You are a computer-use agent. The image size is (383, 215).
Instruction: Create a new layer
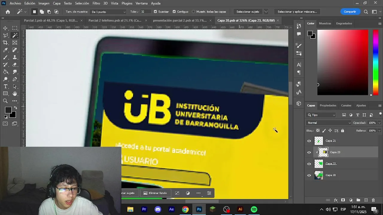[x=366, y=200]
